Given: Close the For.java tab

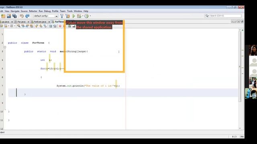Looking at the screenshot, I should 29,22.
